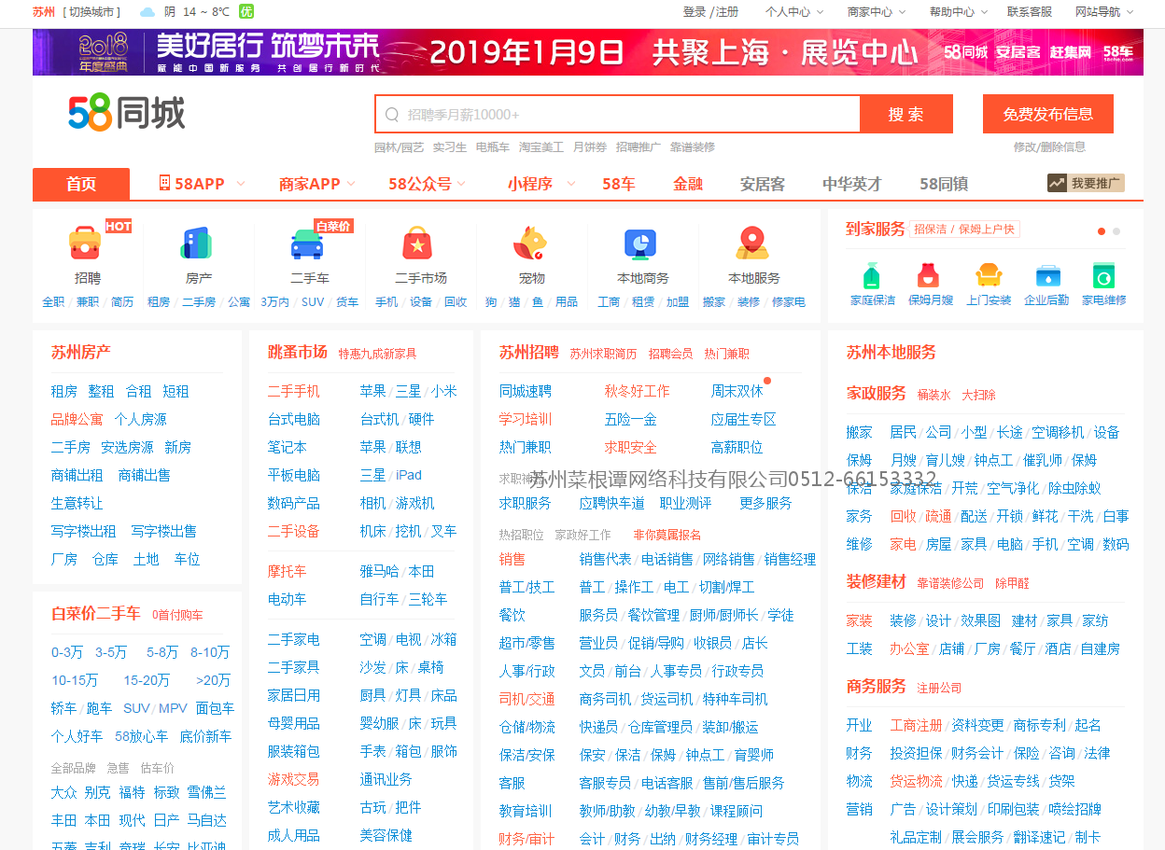Click the 我要推广 promotion button
Image resolution: width=1165 pixels, height=850 pixels.
pyautogui.click(x=1086, y=184)
